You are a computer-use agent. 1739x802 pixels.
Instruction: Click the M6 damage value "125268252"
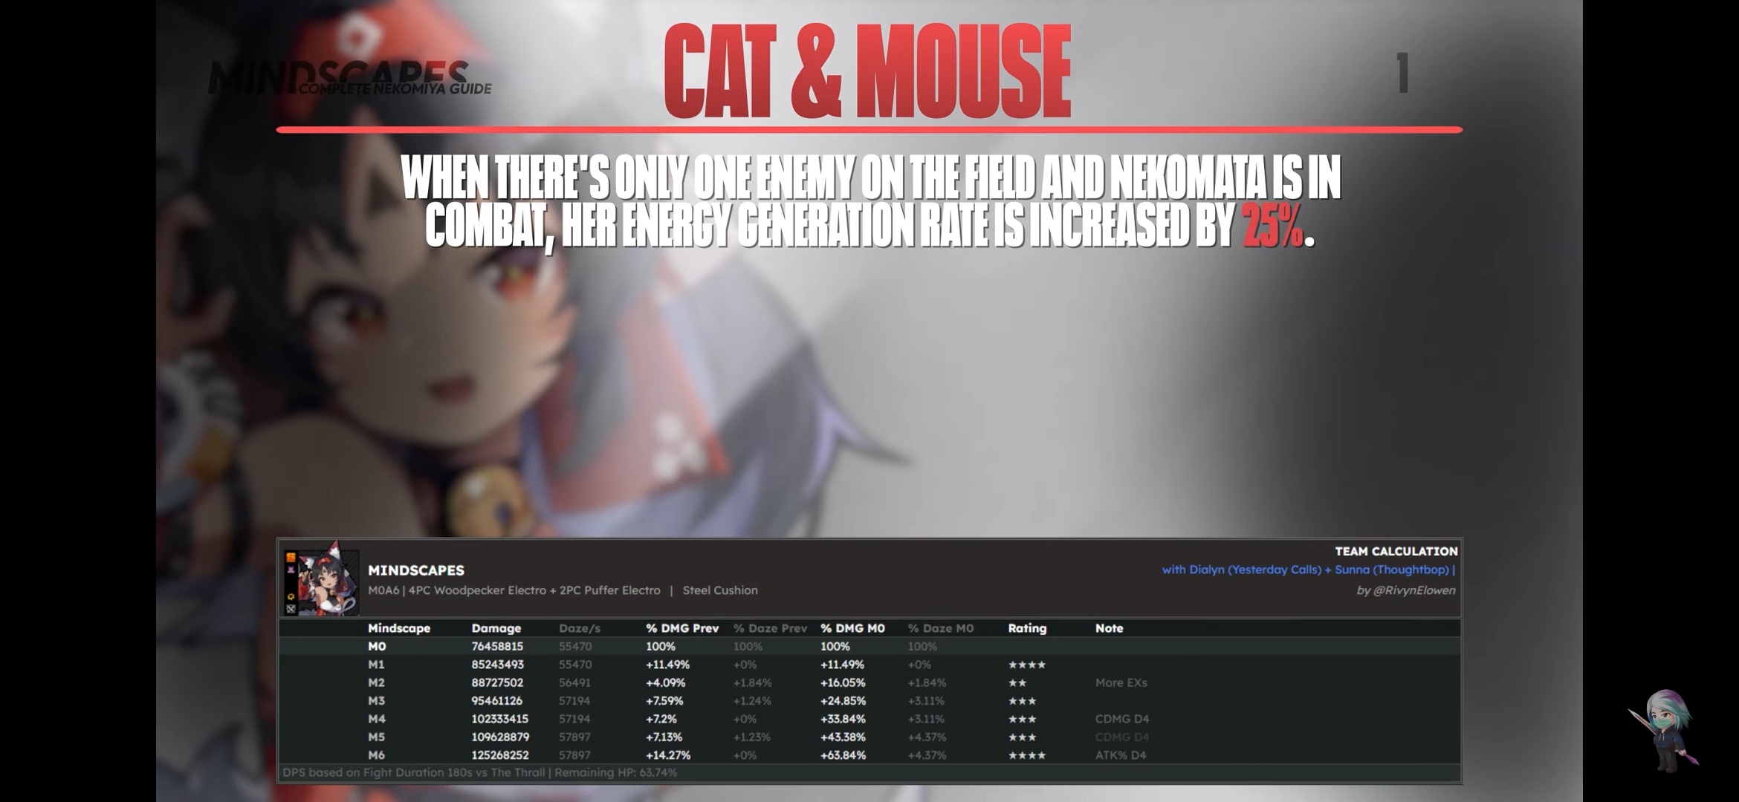[x=500, y=755]
